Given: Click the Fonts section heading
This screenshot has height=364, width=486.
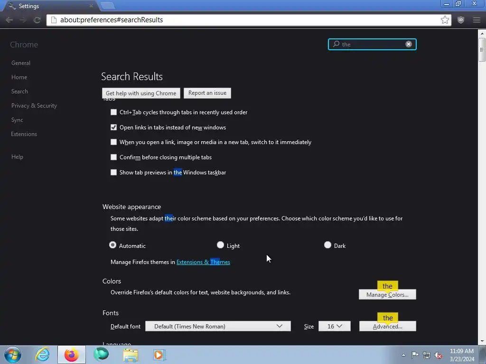Looking at the screenshot, I should coord(111,313).
